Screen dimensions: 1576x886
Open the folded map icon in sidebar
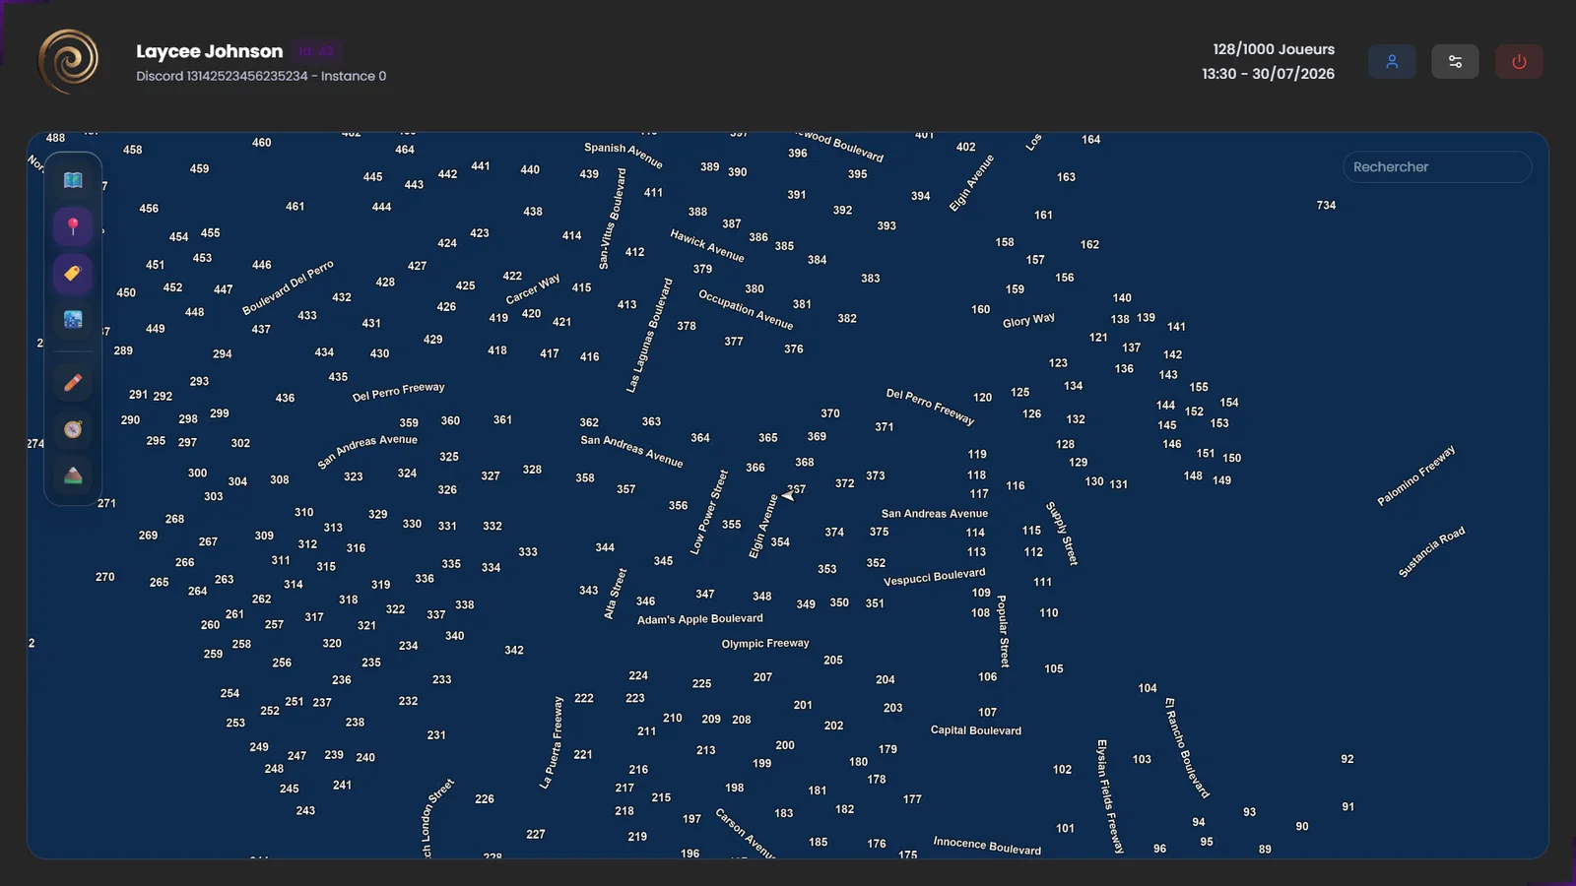[x=73, y=180]
